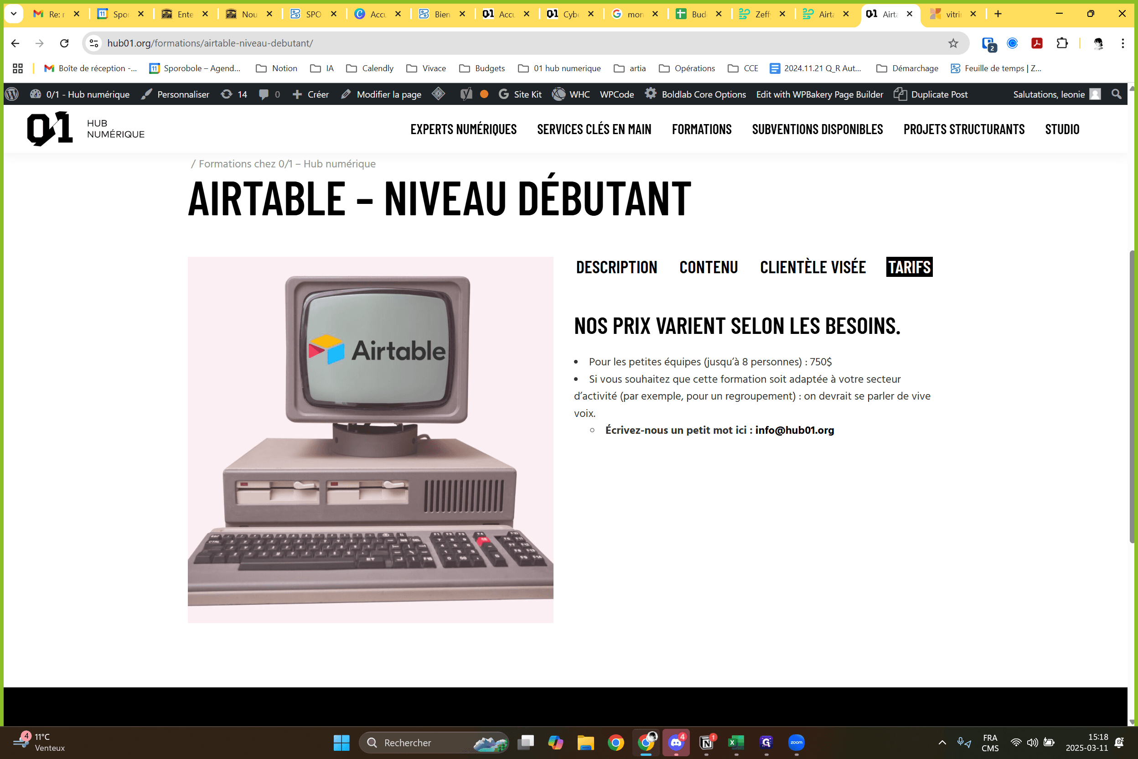
Task: Follow the Formations chez 0/1 breadcrumb link
Action: coord(287,164)
